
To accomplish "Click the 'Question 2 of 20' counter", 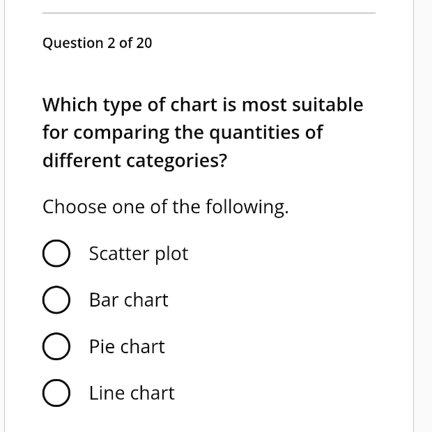I will point(97,43).
